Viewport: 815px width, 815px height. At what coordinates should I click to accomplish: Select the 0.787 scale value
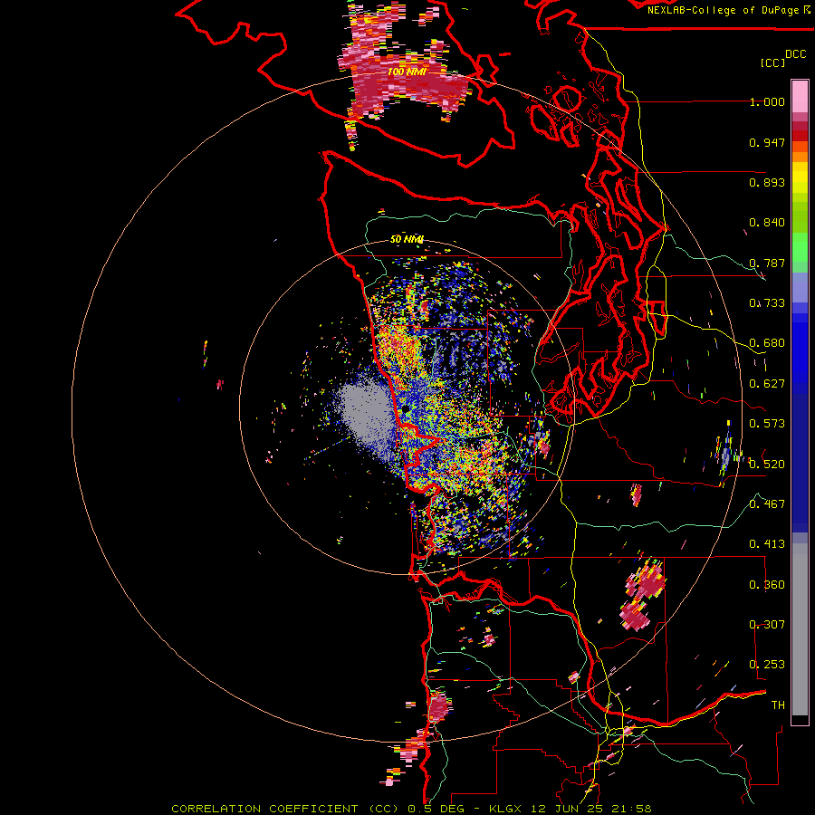(767, 263)
